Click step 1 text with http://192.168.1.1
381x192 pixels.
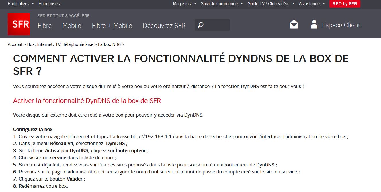click(181, 136)
